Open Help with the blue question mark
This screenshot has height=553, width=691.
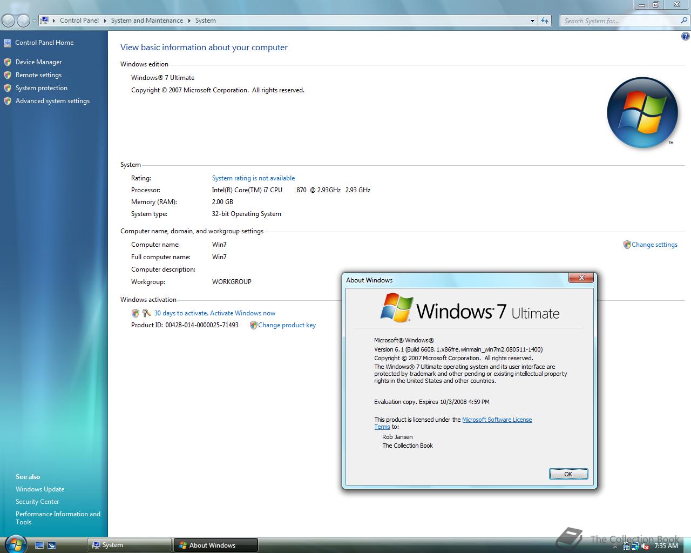click(x=686, y=37)
